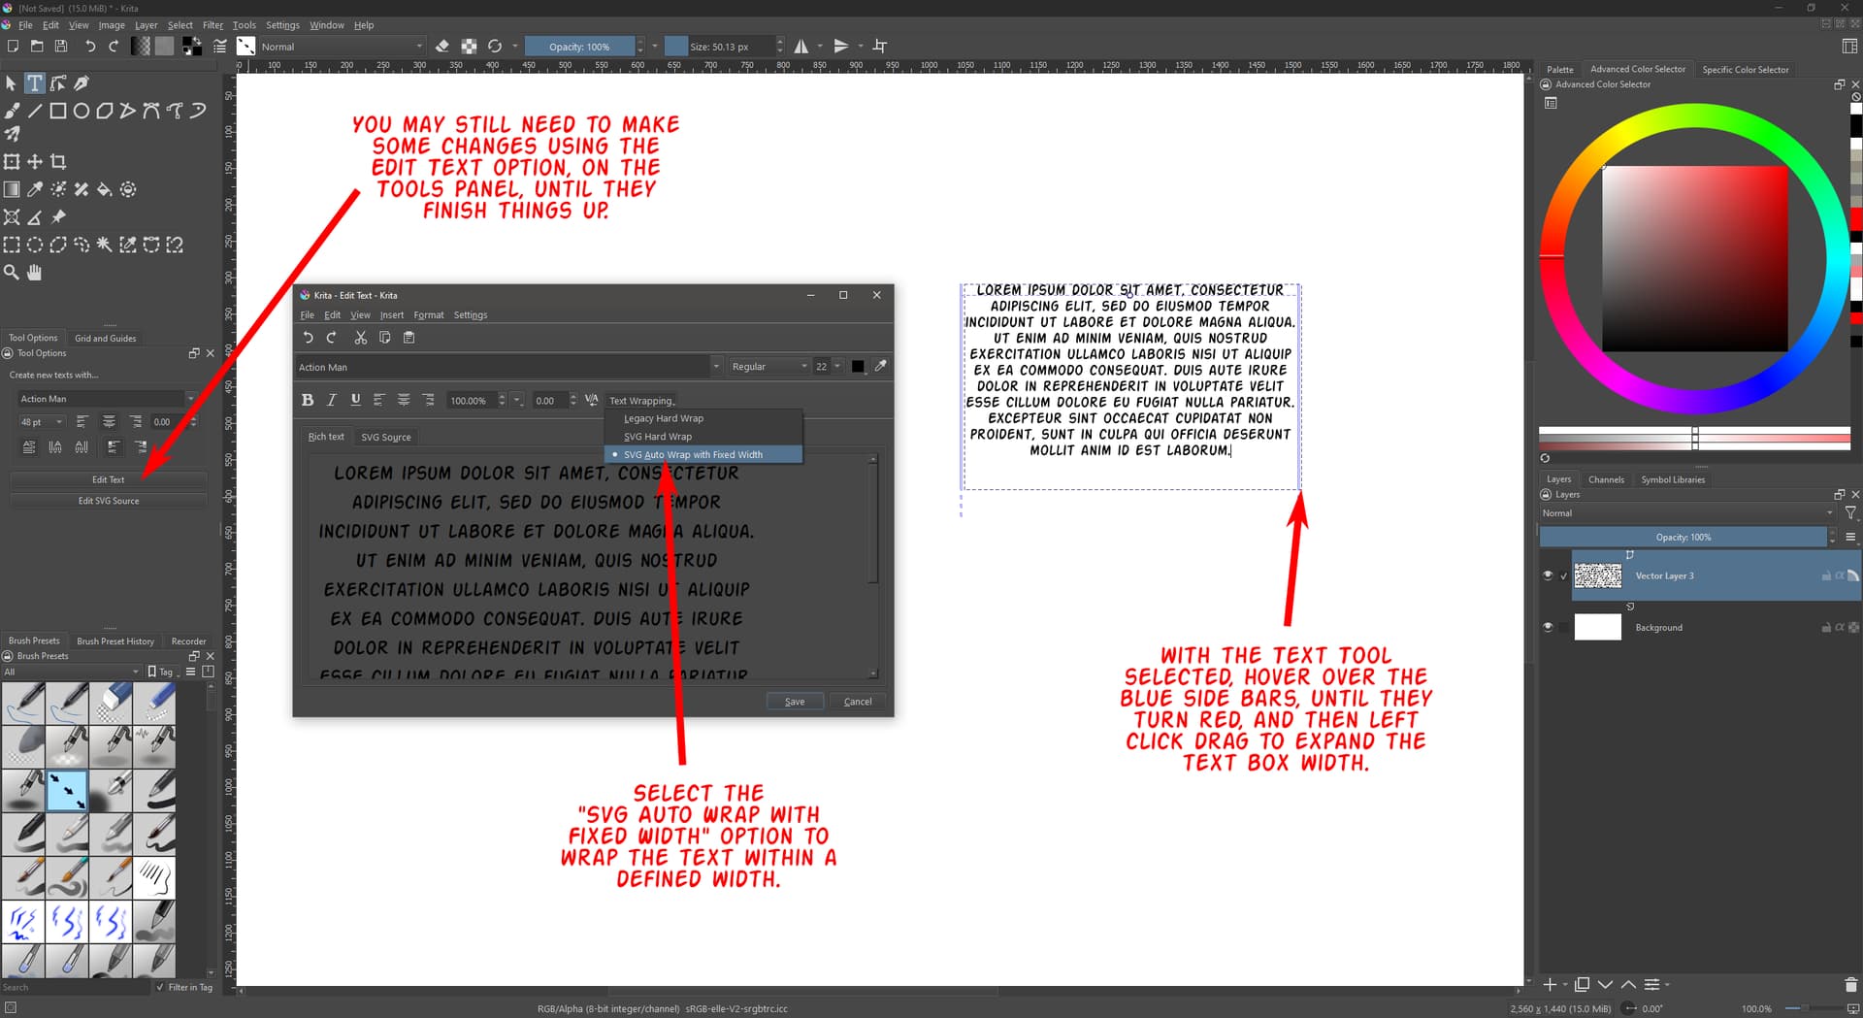This screenshot has width=1863, height=1018.
Task: Switch to the Channels tab
Action: pyautogui.click(x=1606, y=479)
